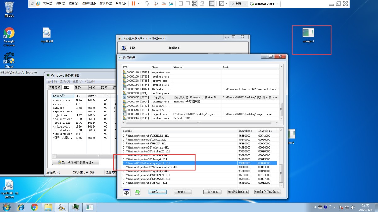
Task: Select the uninject desktop icon
Action: click(308, 35)
